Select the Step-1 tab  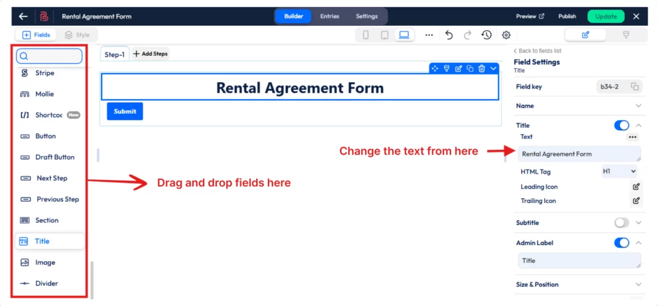(114, 54)
